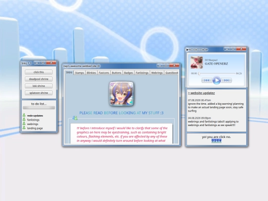The image size is (268, 201).
Task: Switch to the Stamps tab
Action: pos(79,72)
